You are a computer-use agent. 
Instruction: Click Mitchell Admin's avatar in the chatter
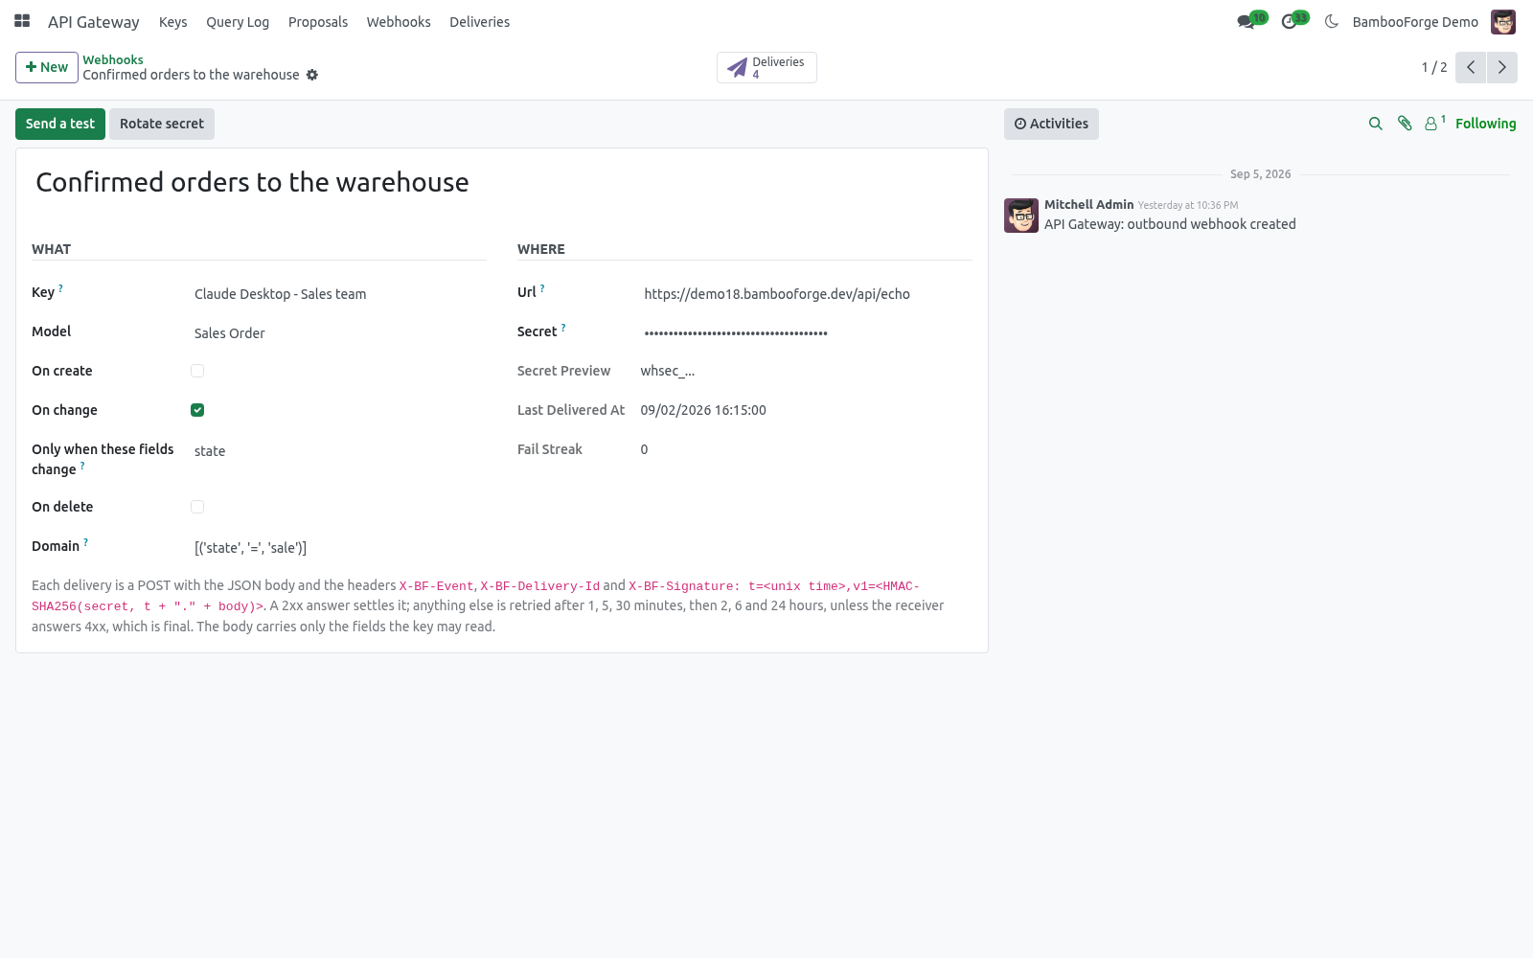pos(1021,216)
